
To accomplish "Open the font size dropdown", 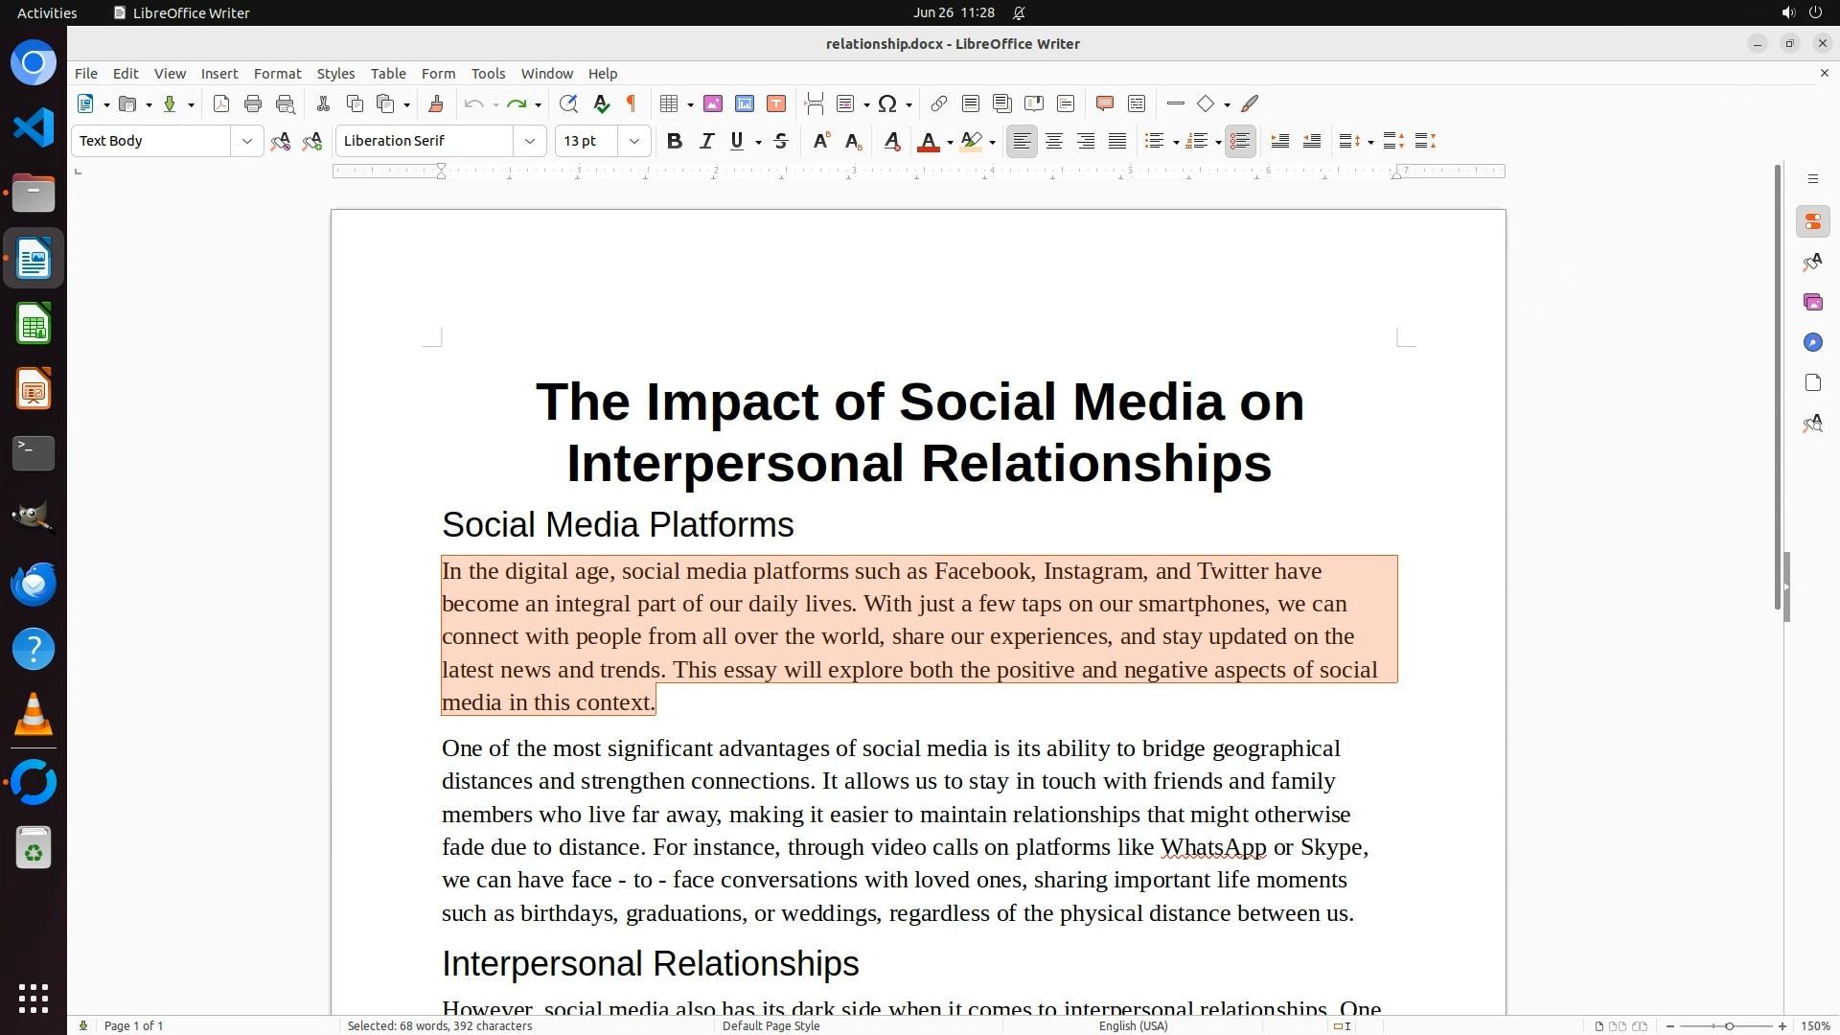I will click(634, 142).
